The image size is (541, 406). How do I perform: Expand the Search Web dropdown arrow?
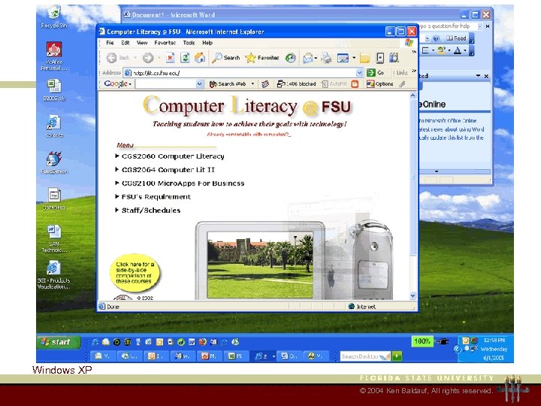pos(252,84)
